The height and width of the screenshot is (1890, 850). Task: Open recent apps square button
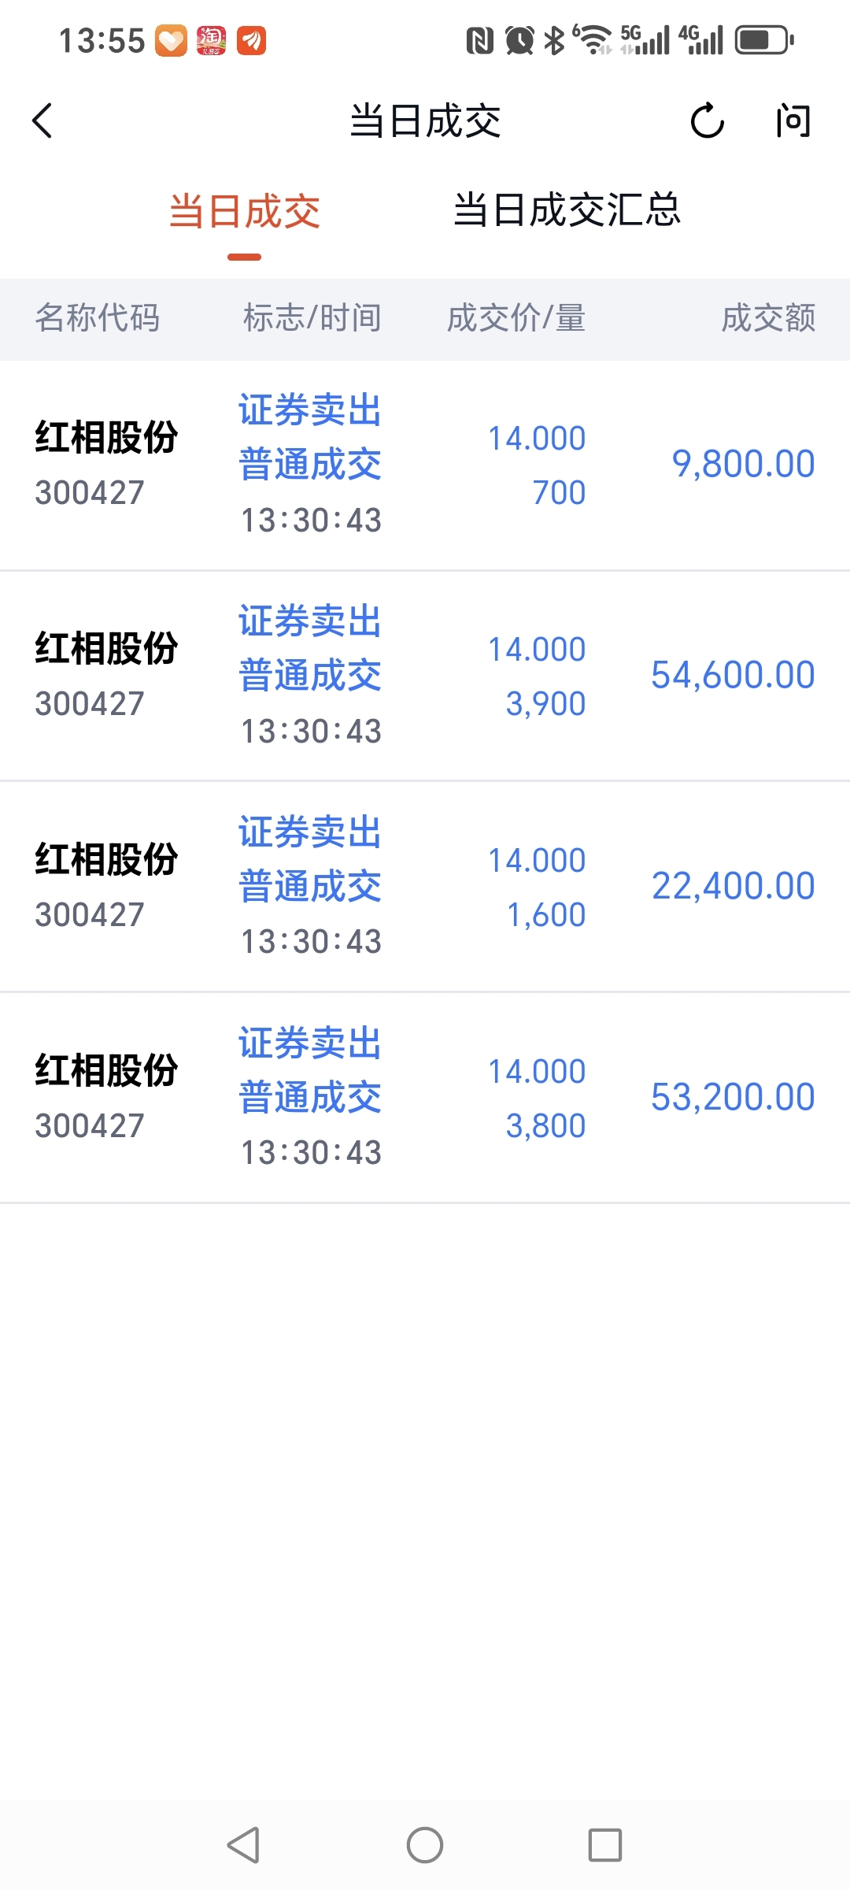[605, 1844]
